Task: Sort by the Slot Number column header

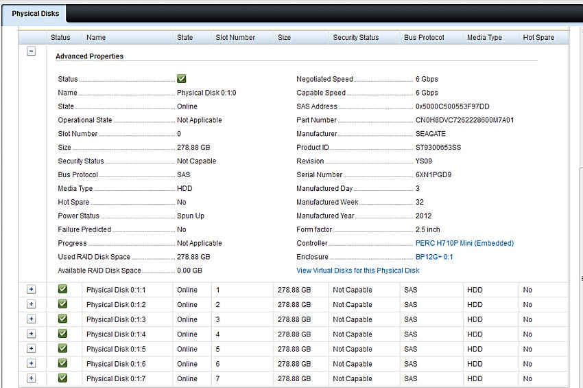Action: [242, 38]
